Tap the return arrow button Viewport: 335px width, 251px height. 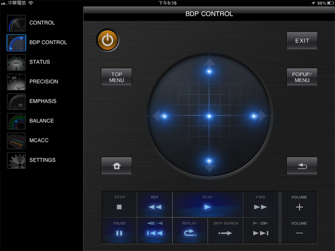coord(302,166)
